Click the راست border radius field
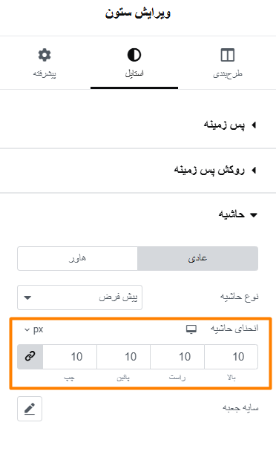The width and height of the screenshot is (276, 454). tap(177, 357)
